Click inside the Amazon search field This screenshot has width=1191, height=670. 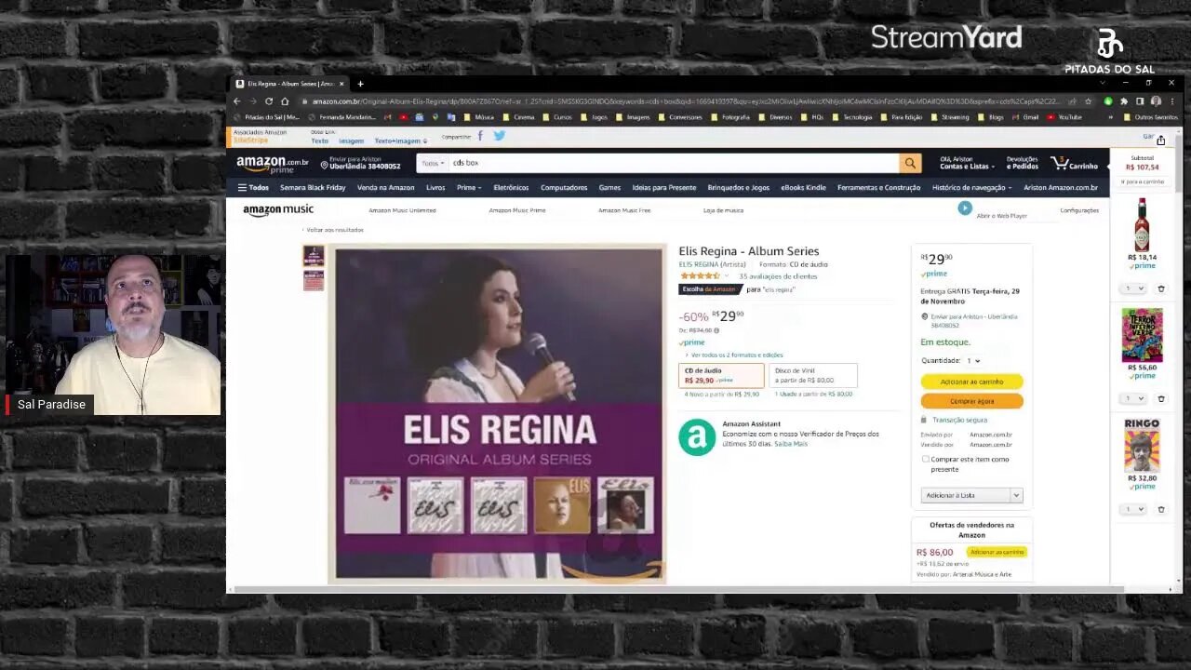click(674, 163)
